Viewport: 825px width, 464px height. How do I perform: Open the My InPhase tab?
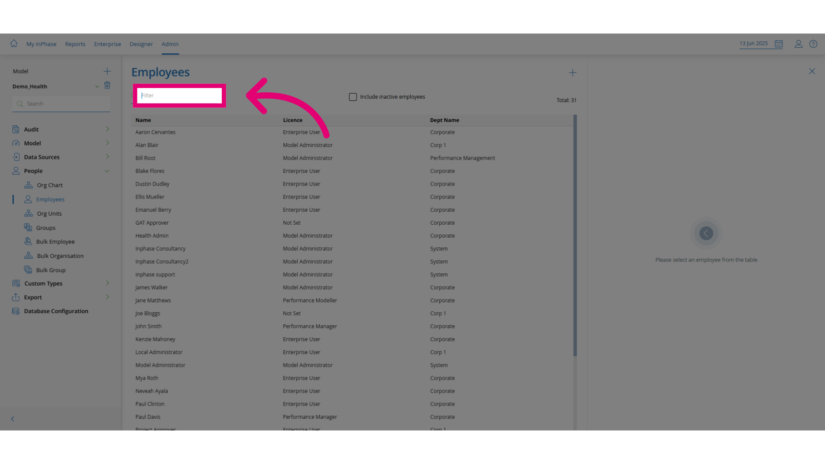pyautogui.click(x=41, y=44)
